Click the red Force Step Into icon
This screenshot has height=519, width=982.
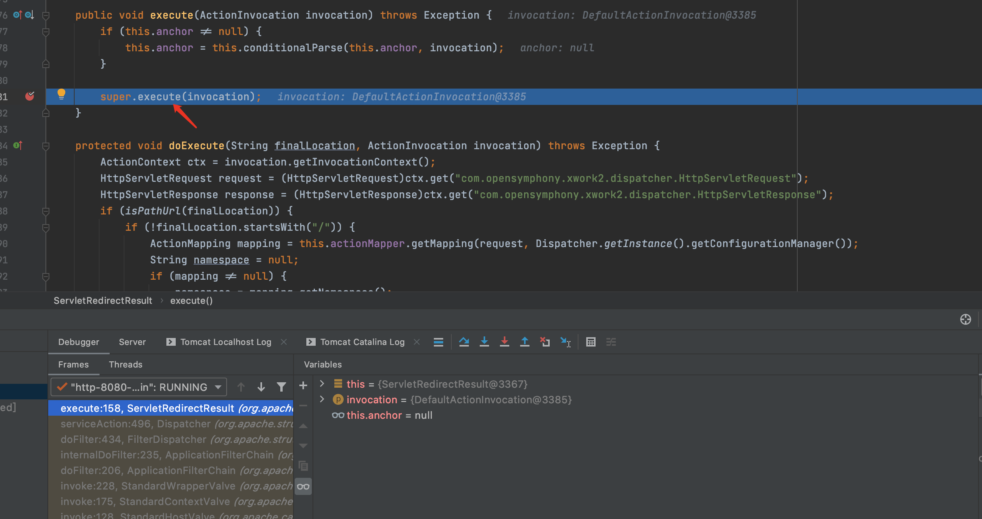pyautogui.click(x=504, y=342)
